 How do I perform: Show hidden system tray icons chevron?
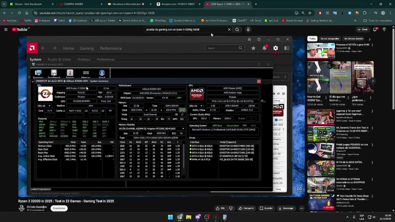[348, 217]
